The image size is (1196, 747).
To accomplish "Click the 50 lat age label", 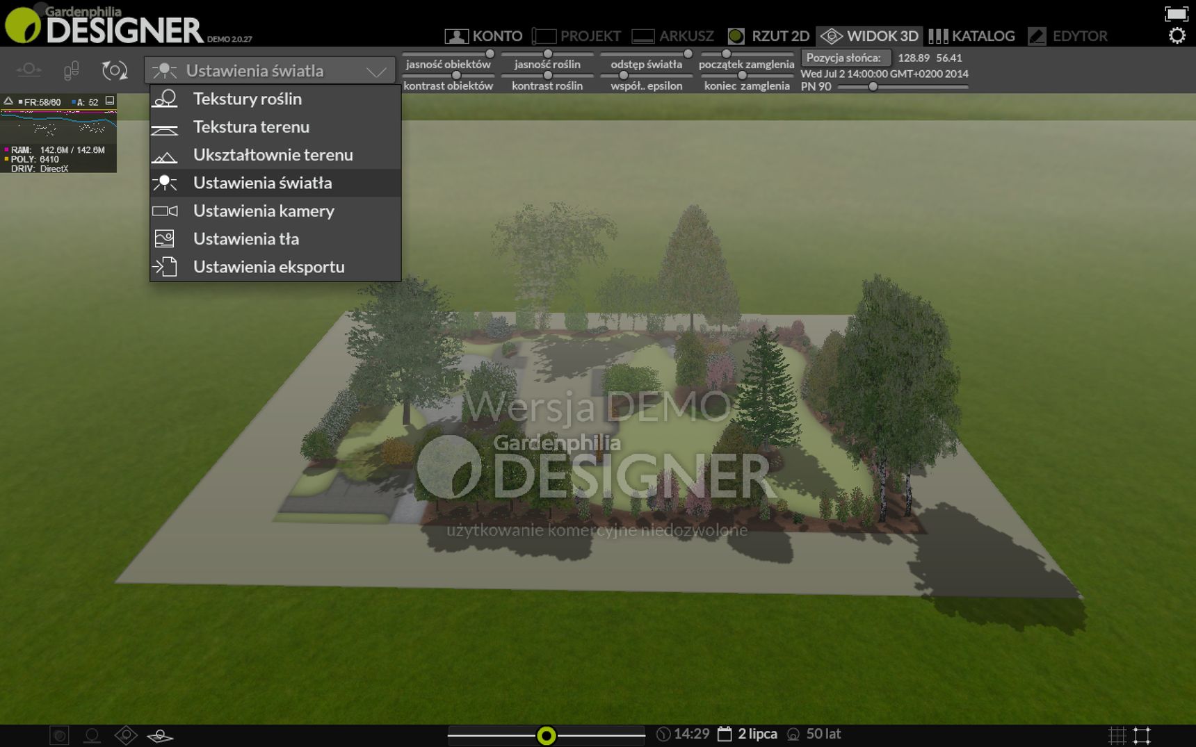I will (x=823, y=734).
